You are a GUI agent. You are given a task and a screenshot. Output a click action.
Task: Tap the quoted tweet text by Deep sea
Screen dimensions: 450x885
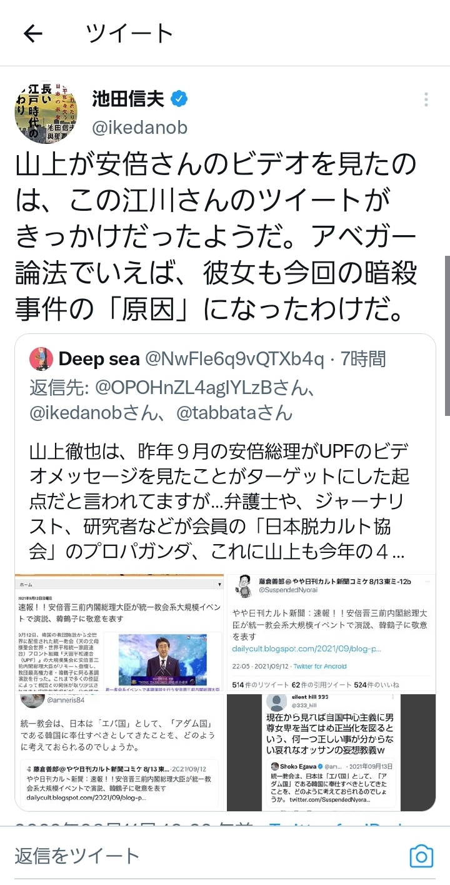point(219,502)
